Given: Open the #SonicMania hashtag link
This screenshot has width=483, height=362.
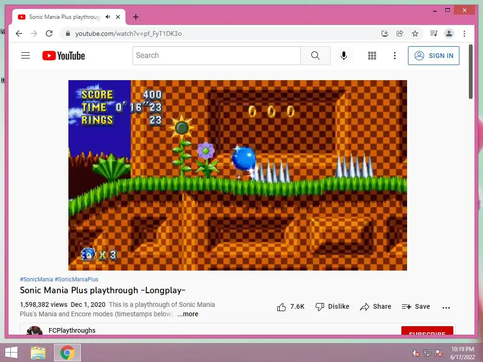Looking at the screenshot, I should [x=36, y=279].
